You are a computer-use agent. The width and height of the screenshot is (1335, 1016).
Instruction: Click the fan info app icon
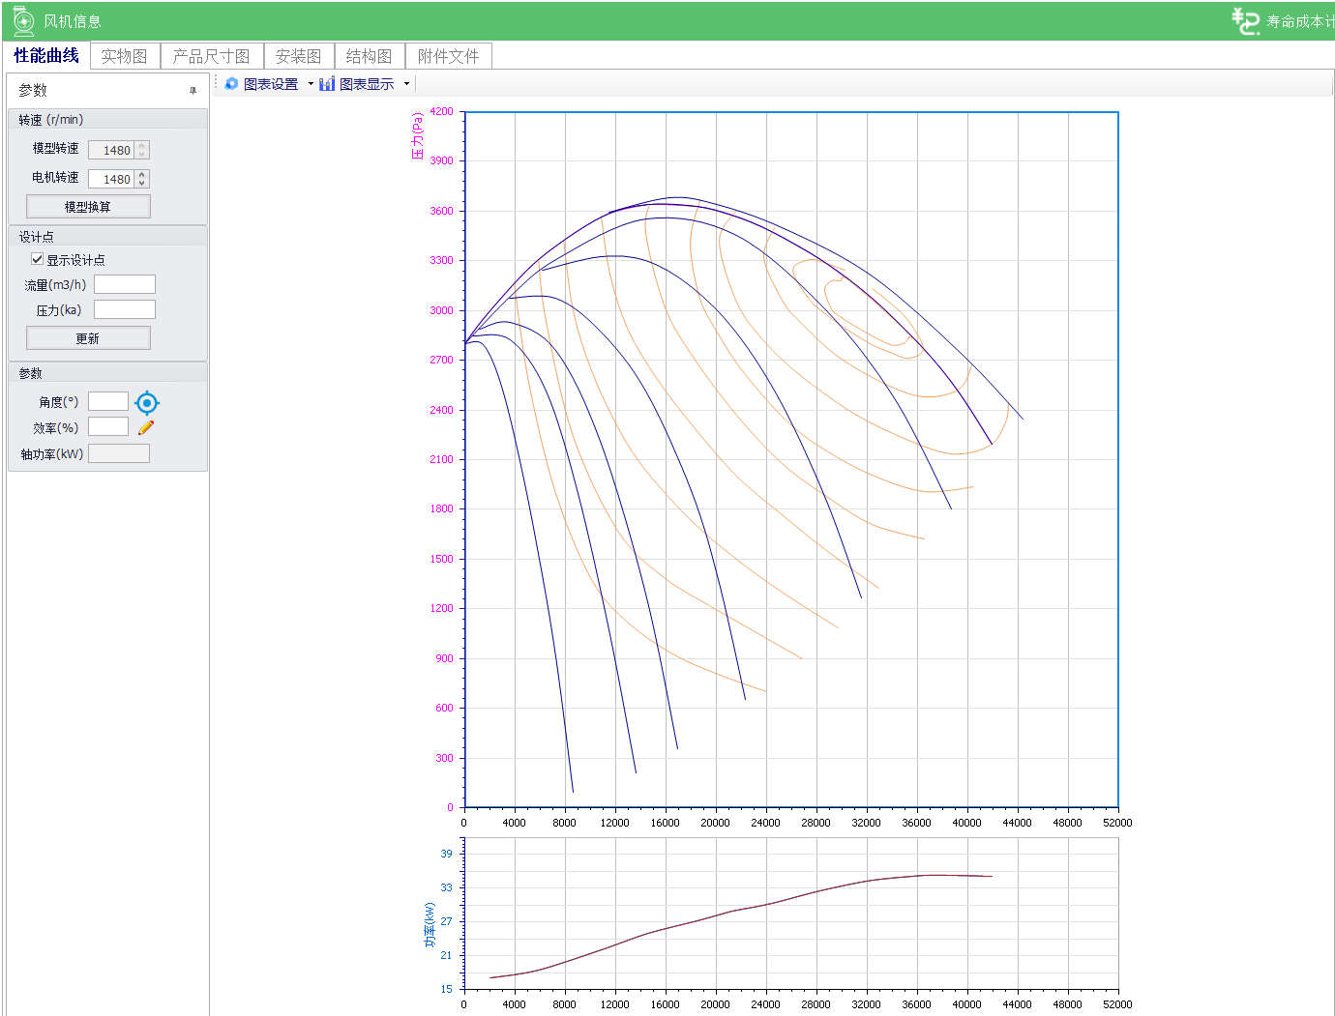click(x=23, y=20)
